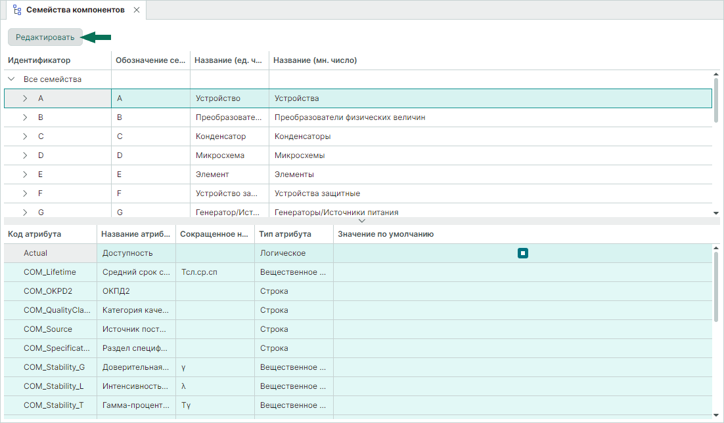Expand family D Микросхема row
This screenshot has width=724, height=423.
25,155
